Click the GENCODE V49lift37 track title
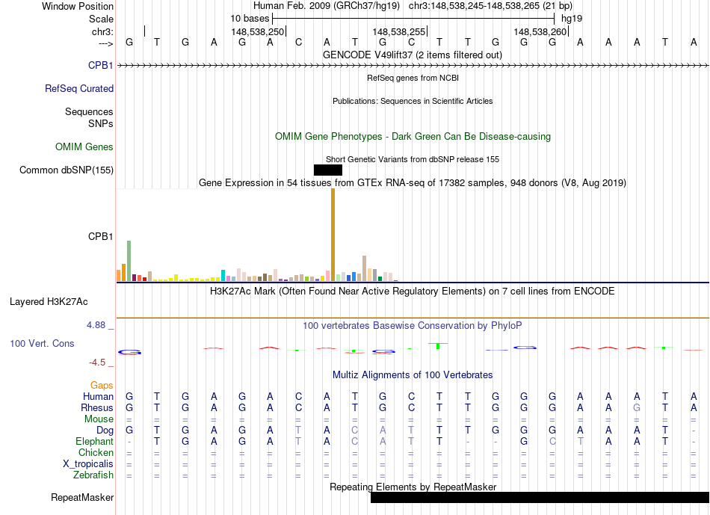Viewport: 710px width, 515px height. click(x=413, y=55)
